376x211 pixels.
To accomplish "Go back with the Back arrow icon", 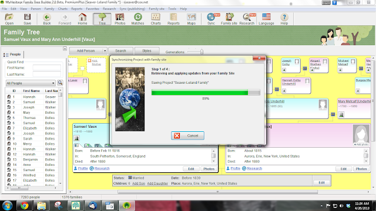I will pyautogui.click(x=47, y=19).
